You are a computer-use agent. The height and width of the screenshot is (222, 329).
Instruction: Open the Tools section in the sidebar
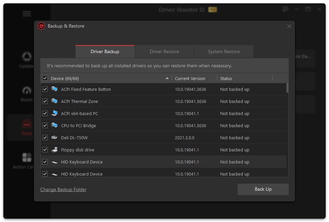27,127
